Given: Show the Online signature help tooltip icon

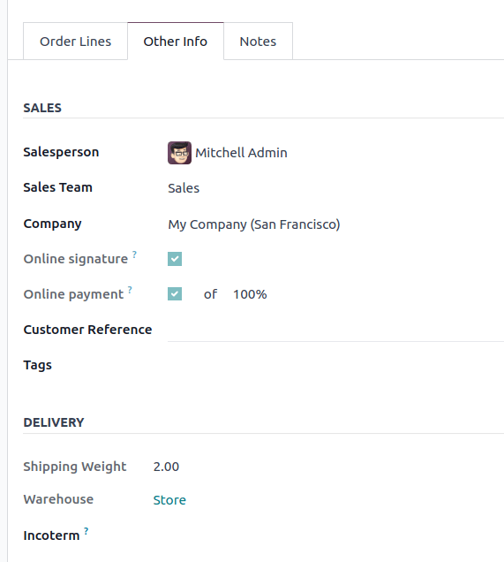Looking at the screenshot, I should point(134,254).
